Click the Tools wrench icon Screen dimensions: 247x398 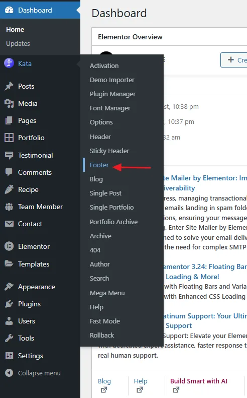9,338
